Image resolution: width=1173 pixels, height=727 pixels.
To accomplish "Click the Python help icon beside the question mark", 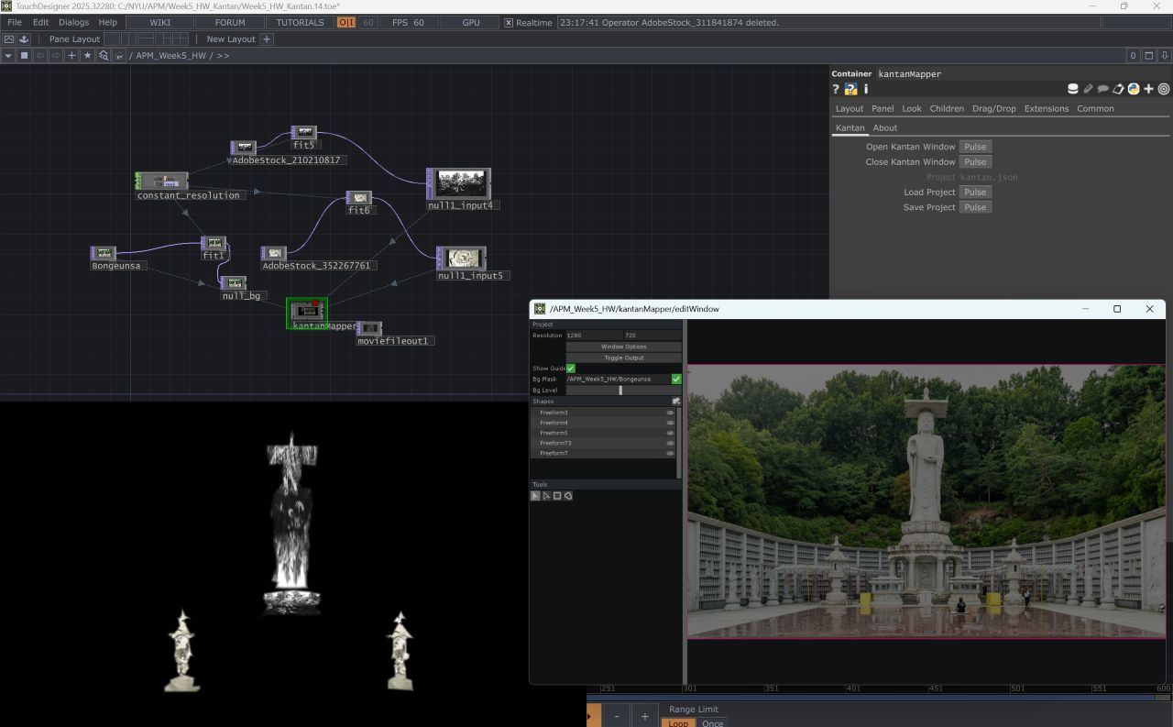I will [x=850, y=88].
